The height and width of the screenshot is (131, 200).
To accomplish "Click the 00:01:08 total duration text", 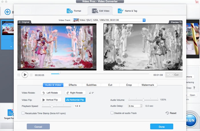I will [x=158, y=75].
